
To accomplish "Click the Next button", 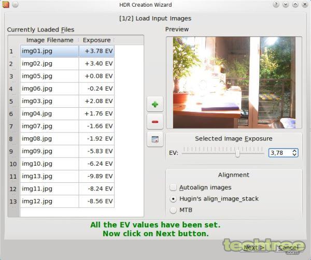I will click(x=254, y=248).
